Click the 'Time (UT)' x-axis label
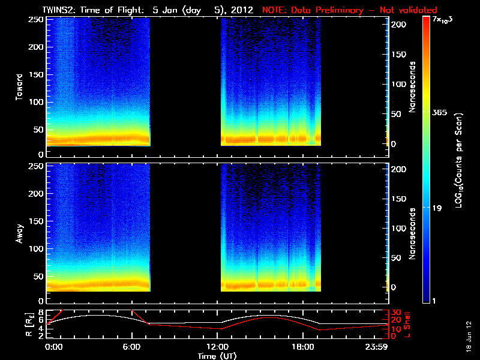Image resolution: width=480 pixels, height=360 pixels. click(x=217, y=356)
